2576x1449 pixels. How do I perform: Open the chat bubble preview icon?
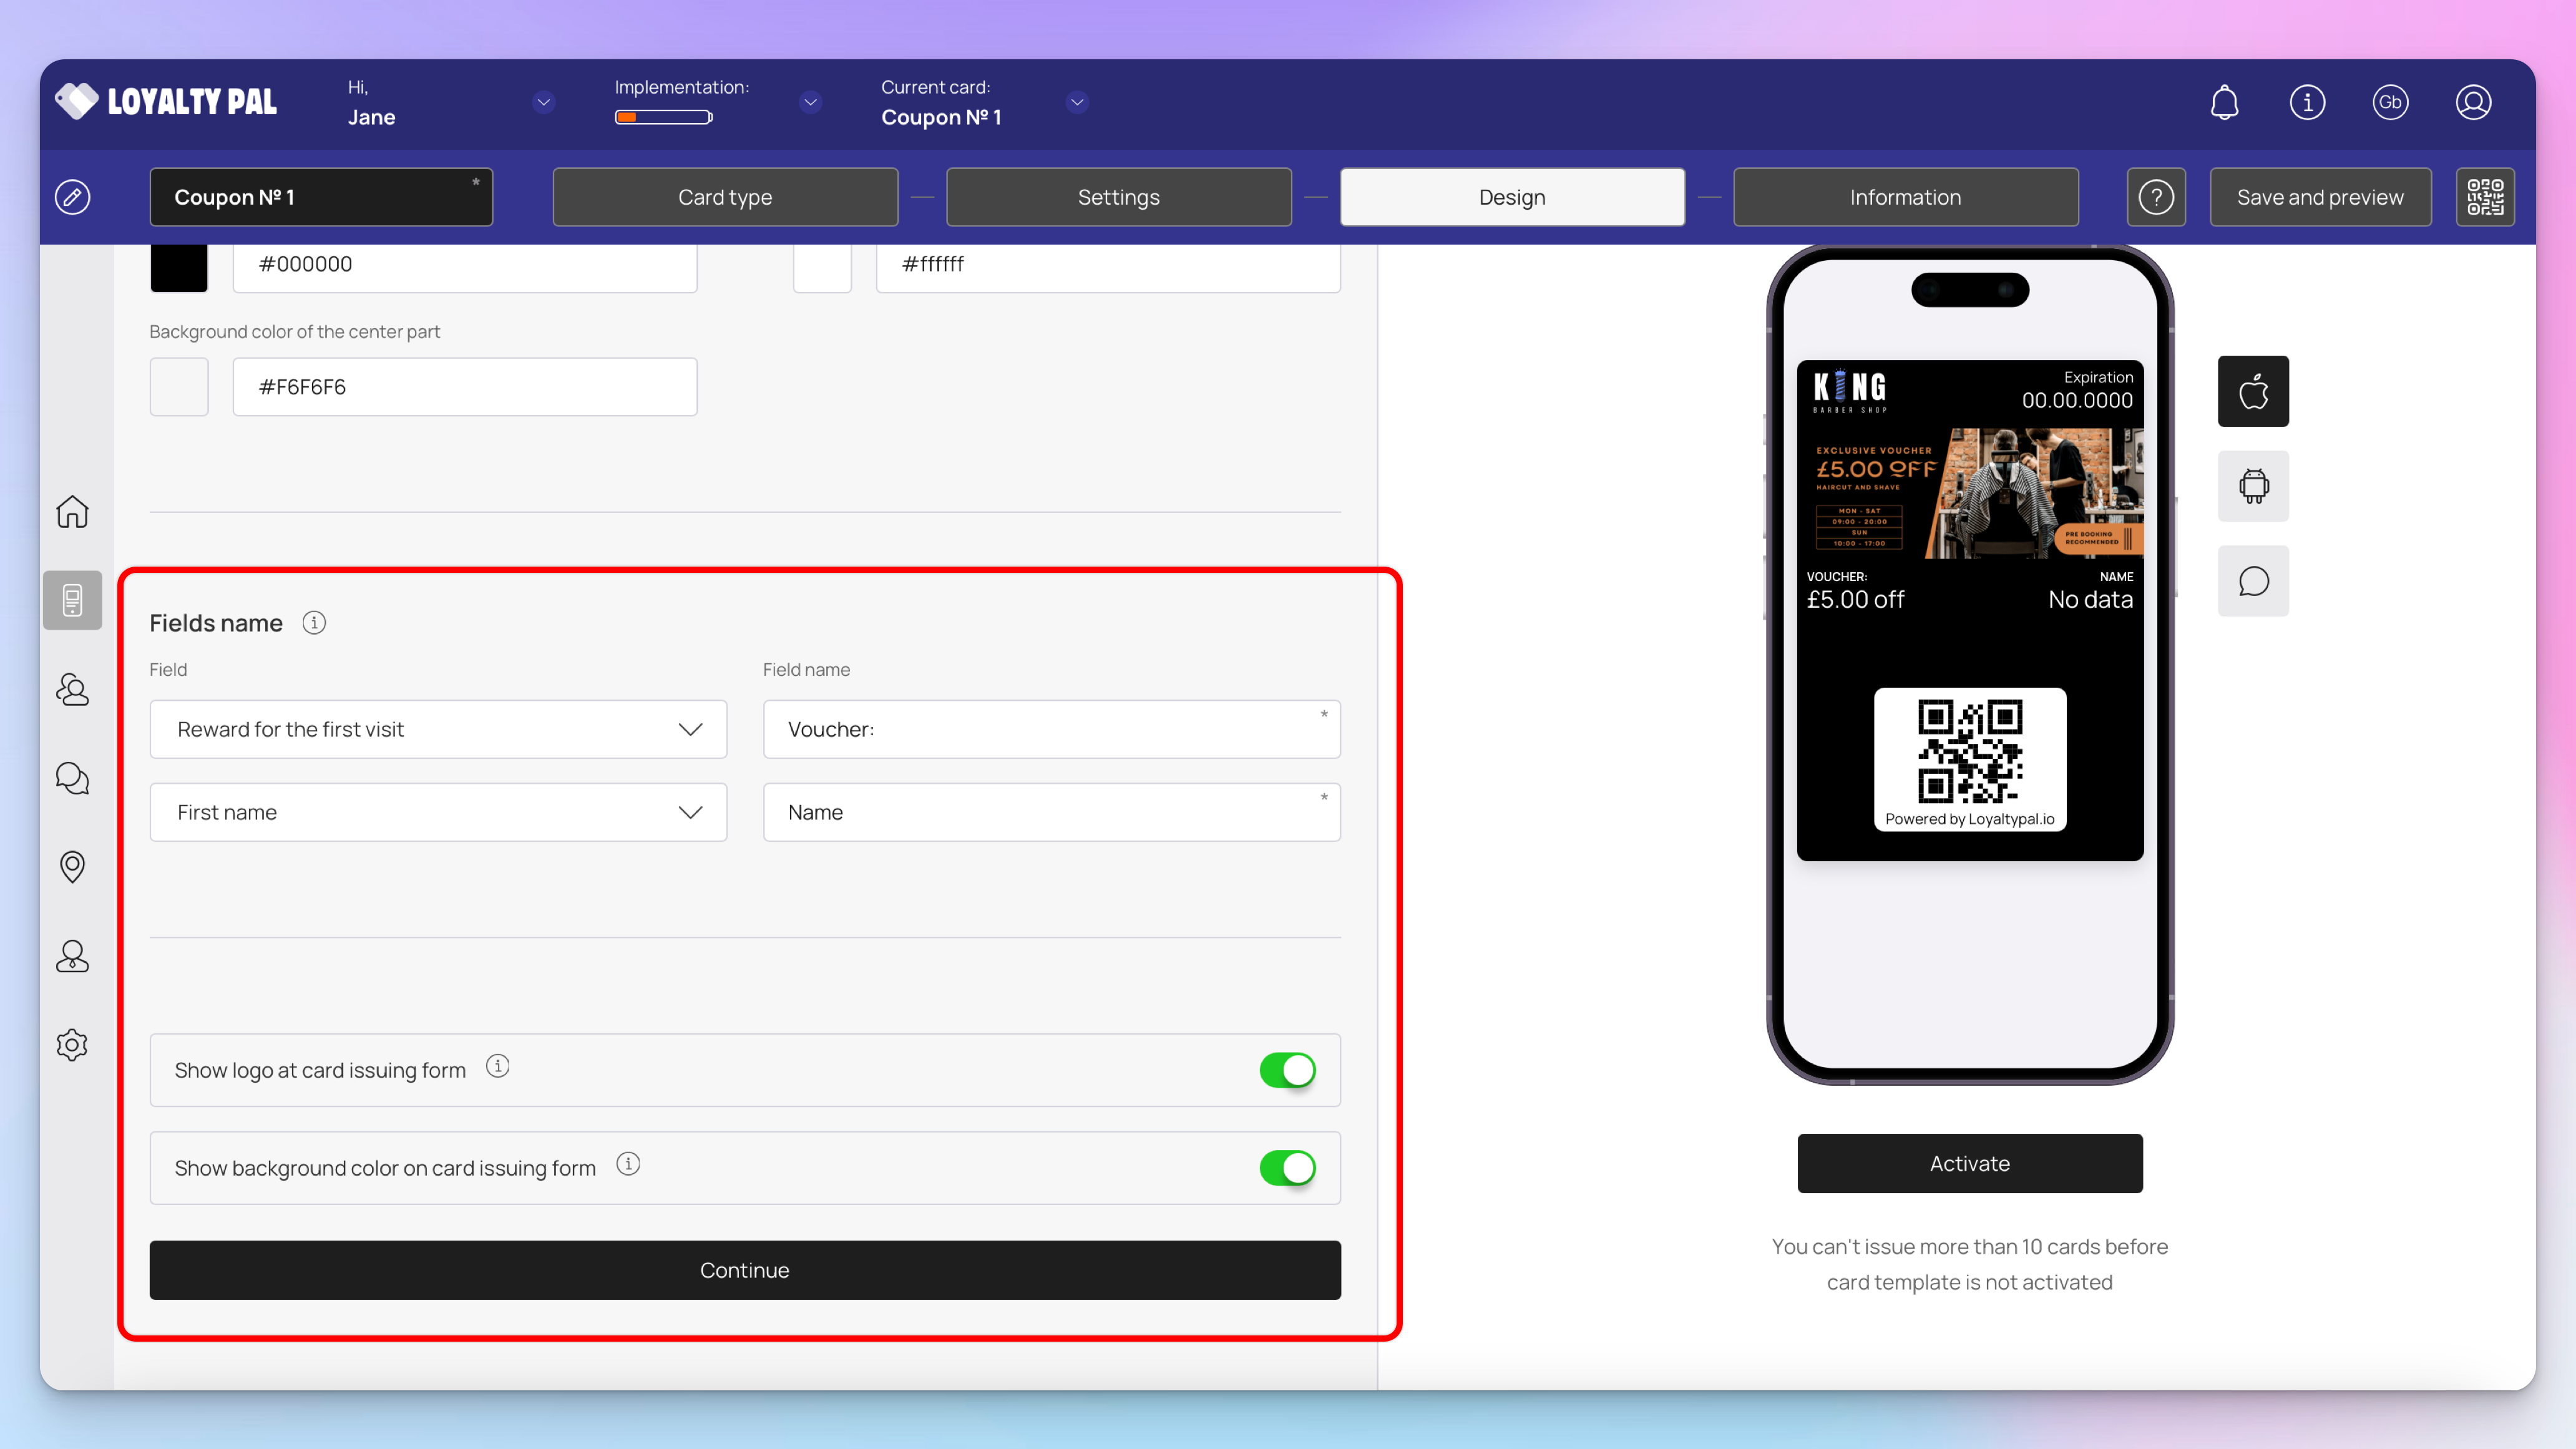pyautogui.click(x=2253, y=581)
